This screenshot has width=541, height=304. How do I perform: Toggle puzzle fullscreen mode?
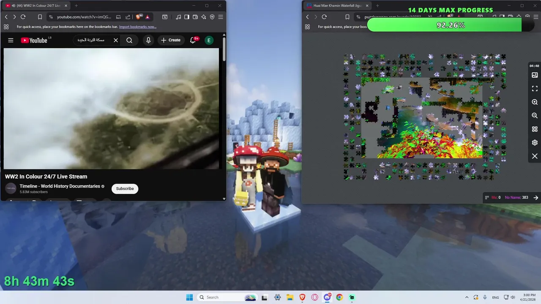(535, 89)
